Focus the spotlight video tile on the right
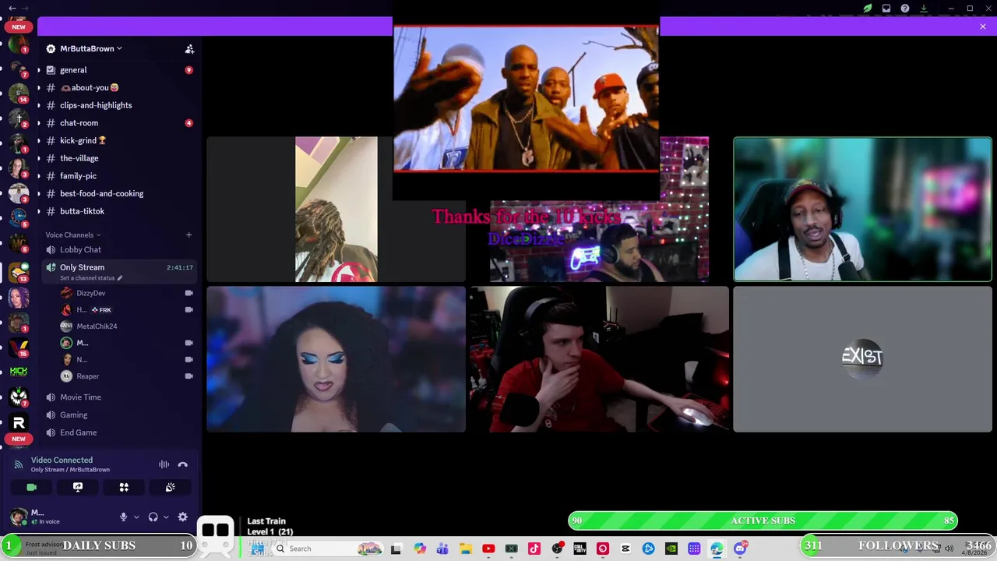This screenshot has height=561, width=997. [x=862, y=209]
